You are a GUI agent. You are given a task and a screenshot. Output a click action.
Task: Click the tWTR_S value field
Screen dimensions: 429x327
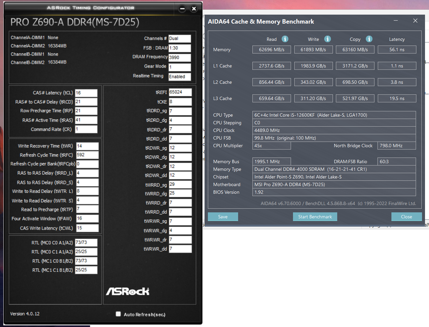87,200
